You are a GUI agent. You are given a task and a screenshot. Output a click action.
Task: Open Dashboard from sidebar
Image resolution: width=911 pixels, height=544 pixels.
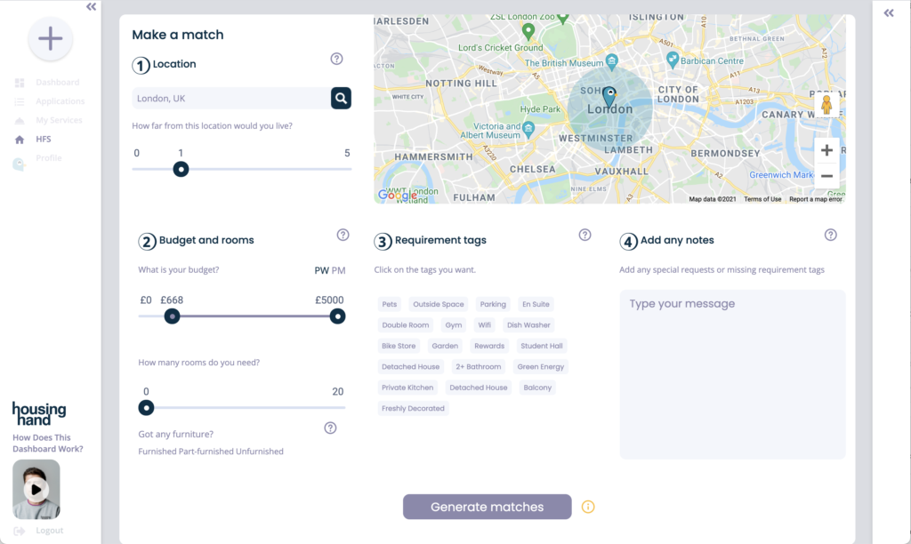point(58,83)
